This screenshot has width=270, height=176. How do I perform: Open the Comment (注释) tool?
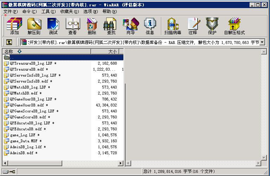coord(193,26)
